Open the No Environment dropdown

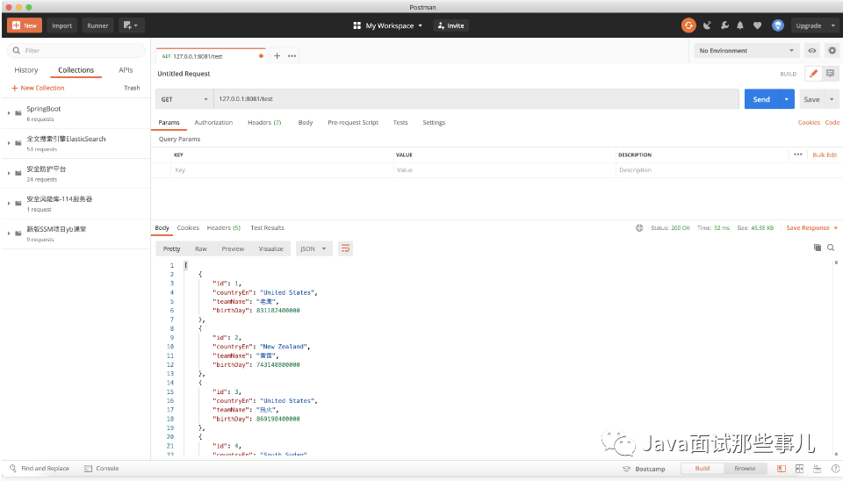pos(746,51)
